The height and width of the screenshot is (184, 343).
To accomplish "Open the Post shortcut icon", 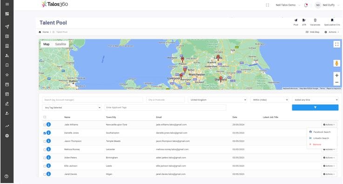I will (296, 22).
